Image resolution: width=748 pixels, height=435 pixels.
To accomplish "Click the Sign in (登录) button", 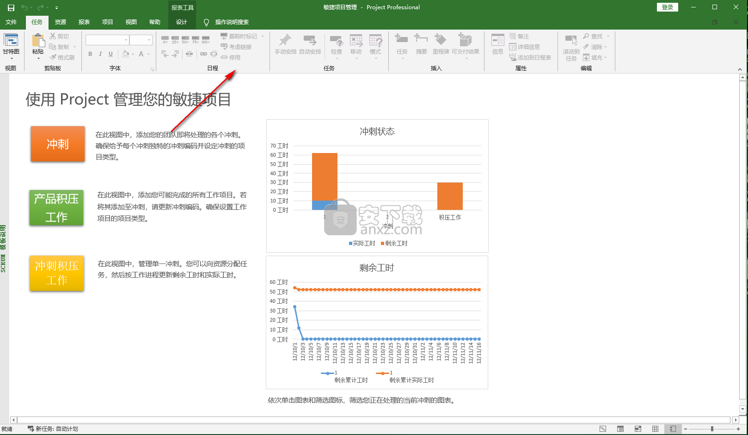I will (x=668, y=7).
